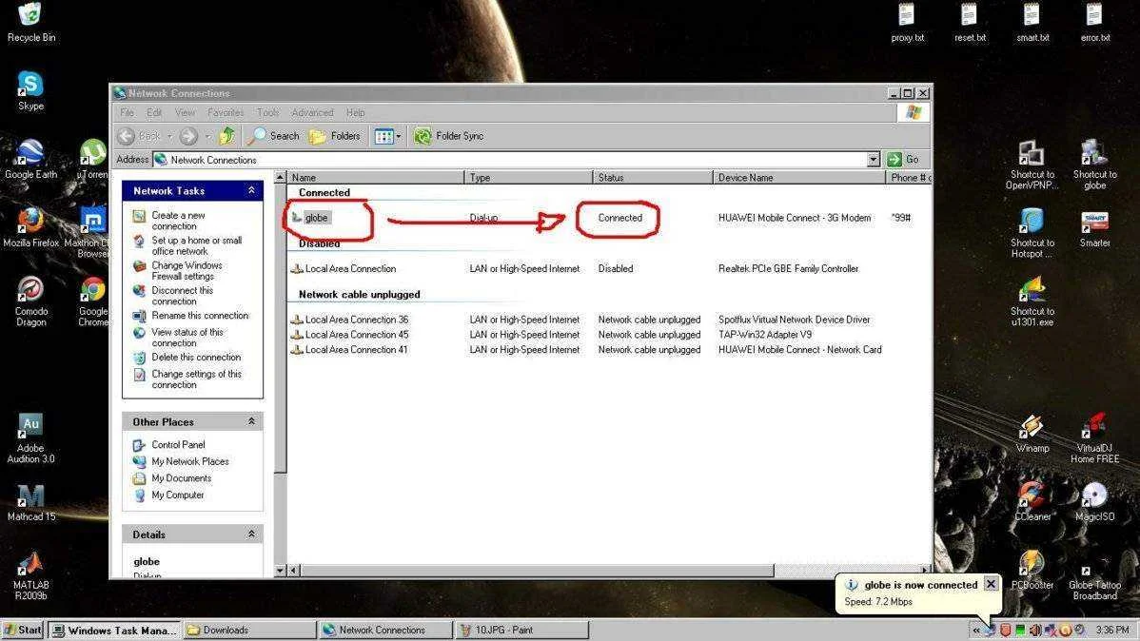
Task: Open the Favorites menu
Action: pyautogui.click(x=226, y=112)
